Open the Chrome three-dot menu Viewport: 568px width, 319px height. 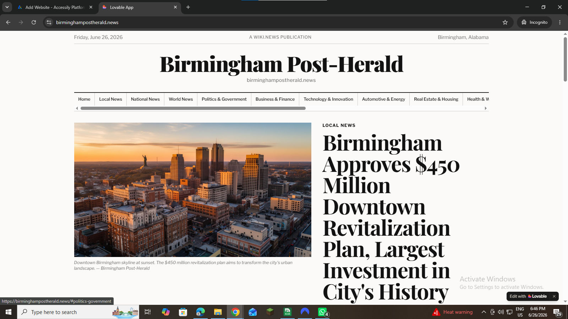pyautogui.click(x=560, y=22)
